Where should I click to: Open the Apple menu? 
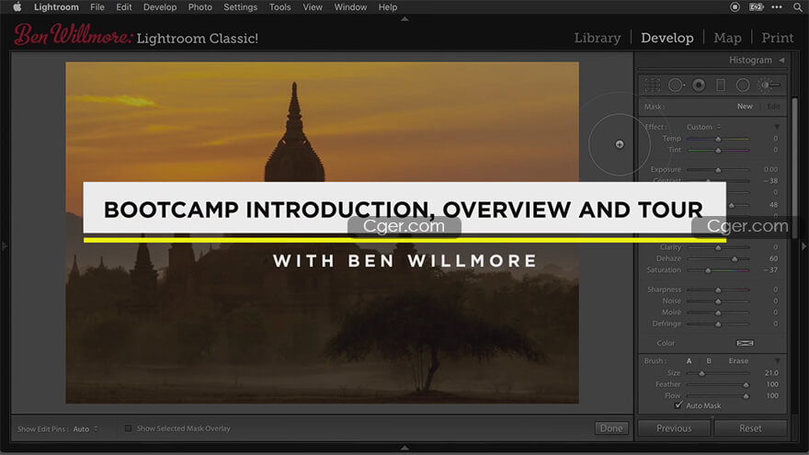point(17,7)
